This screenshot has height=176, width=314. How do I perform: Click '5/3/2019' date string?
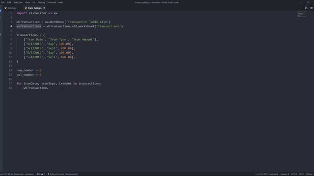(34, 53)
